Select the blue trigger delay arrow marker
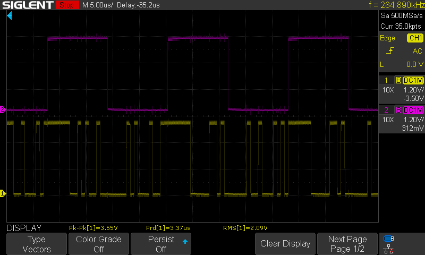Image resolution: width=425 pixels, height=255 pixels. (10, 16)
